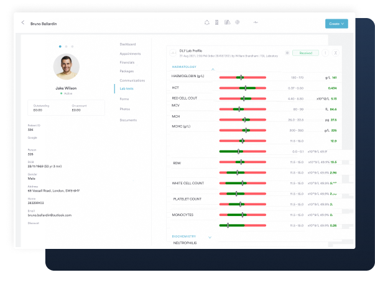
Task: Click the circular target icon in top toolbar
Action: click(x=238, y=23)
